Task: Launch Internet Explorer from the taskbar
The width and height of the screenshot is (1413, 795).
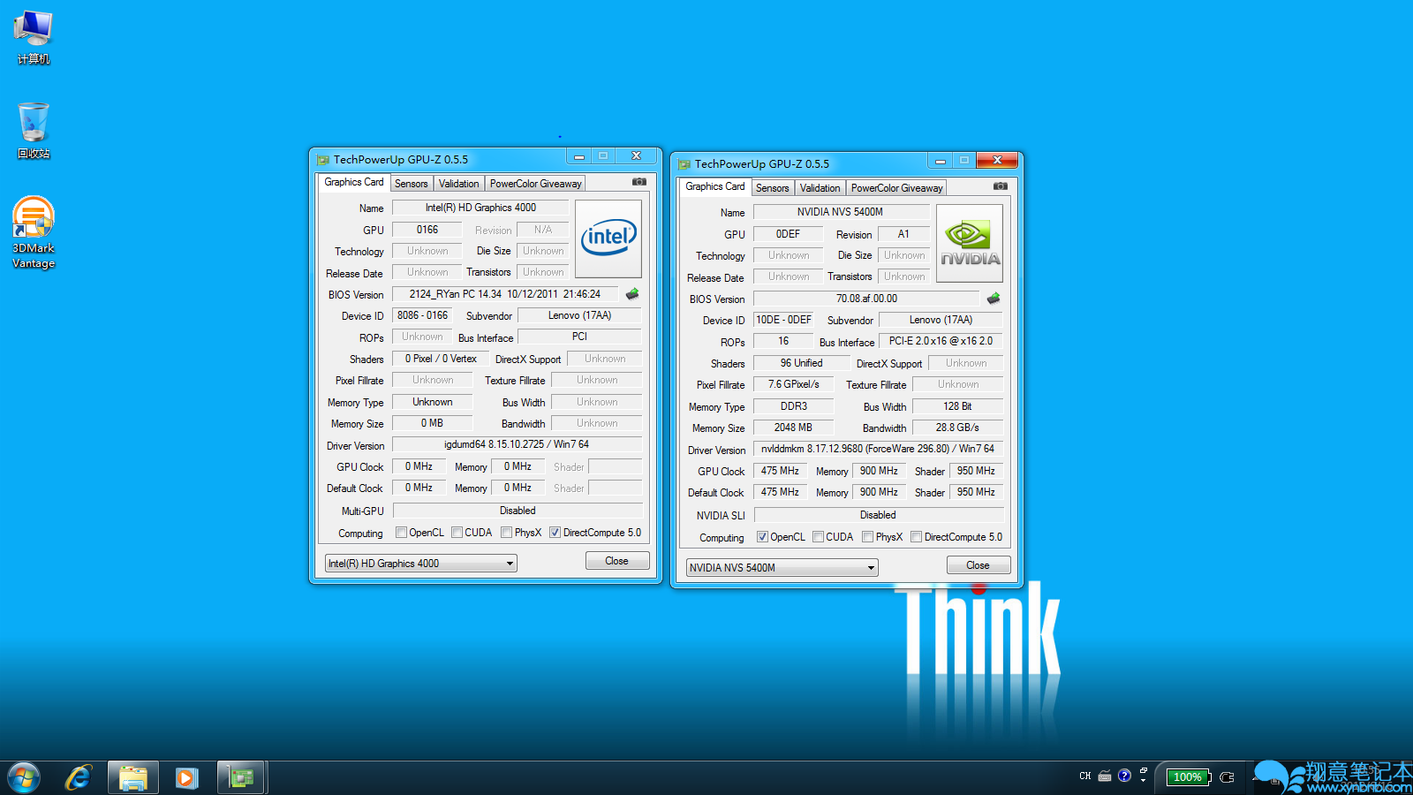Action: (79, 777)
